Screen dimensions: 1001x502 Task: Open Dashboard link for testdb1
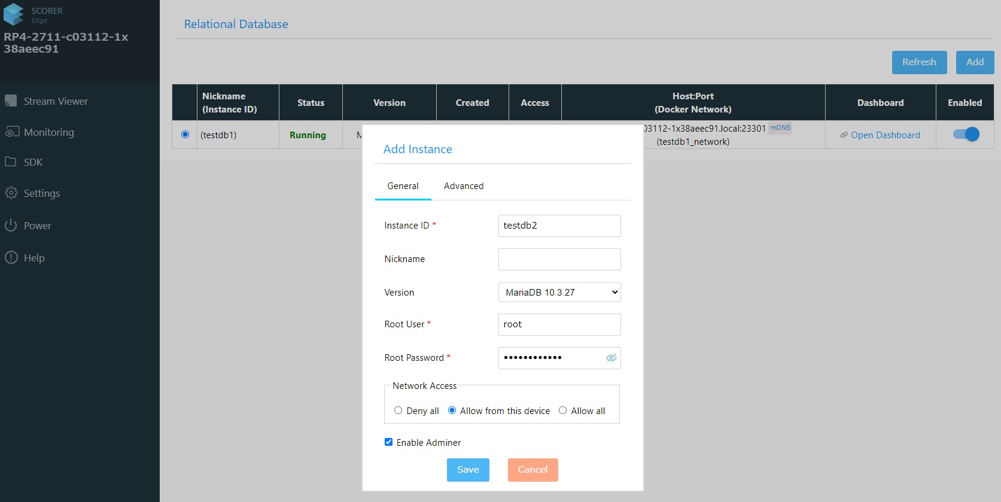[885, 135]
